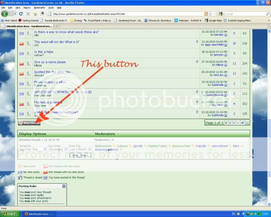Go to last post icon beside barnaby

click(226, 35)
